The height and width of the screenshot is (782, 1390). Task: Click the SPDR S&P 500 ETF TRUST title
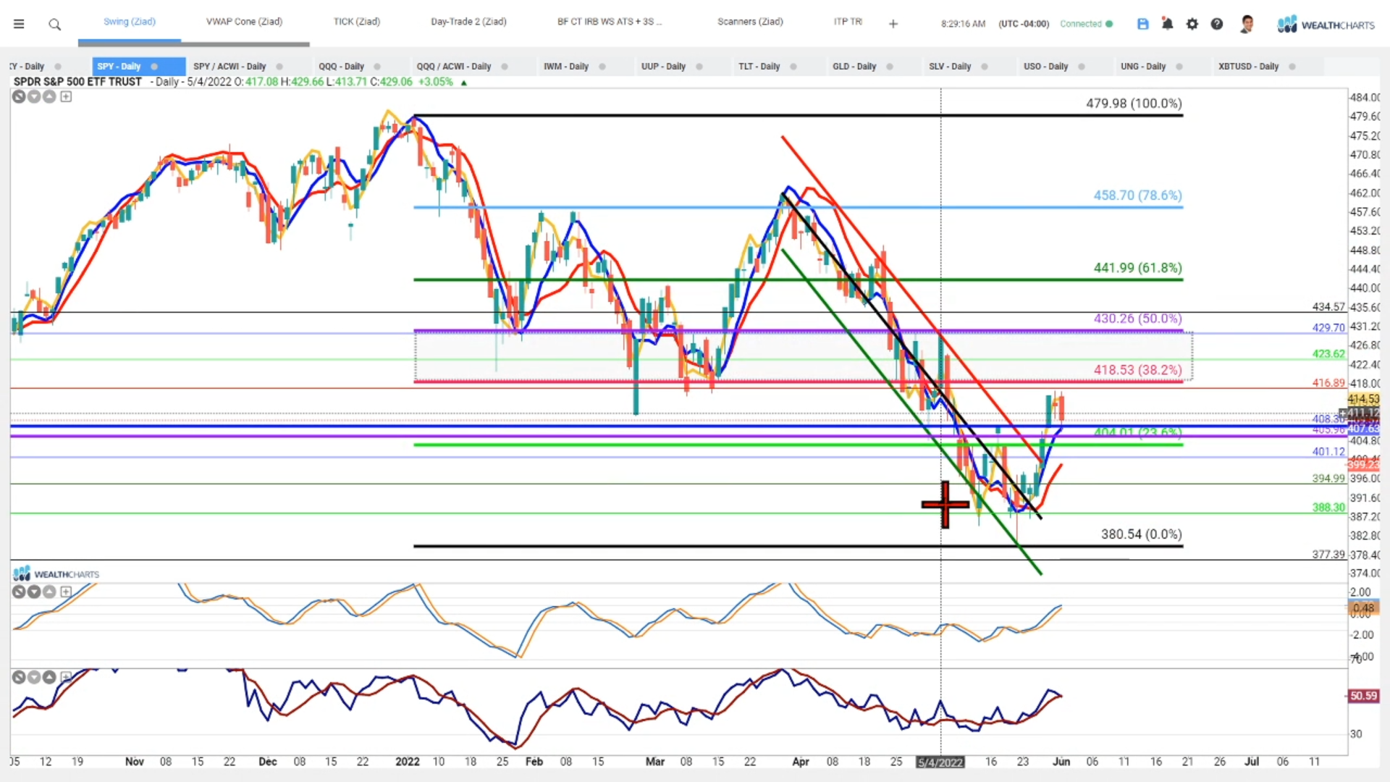click(77, 82)
